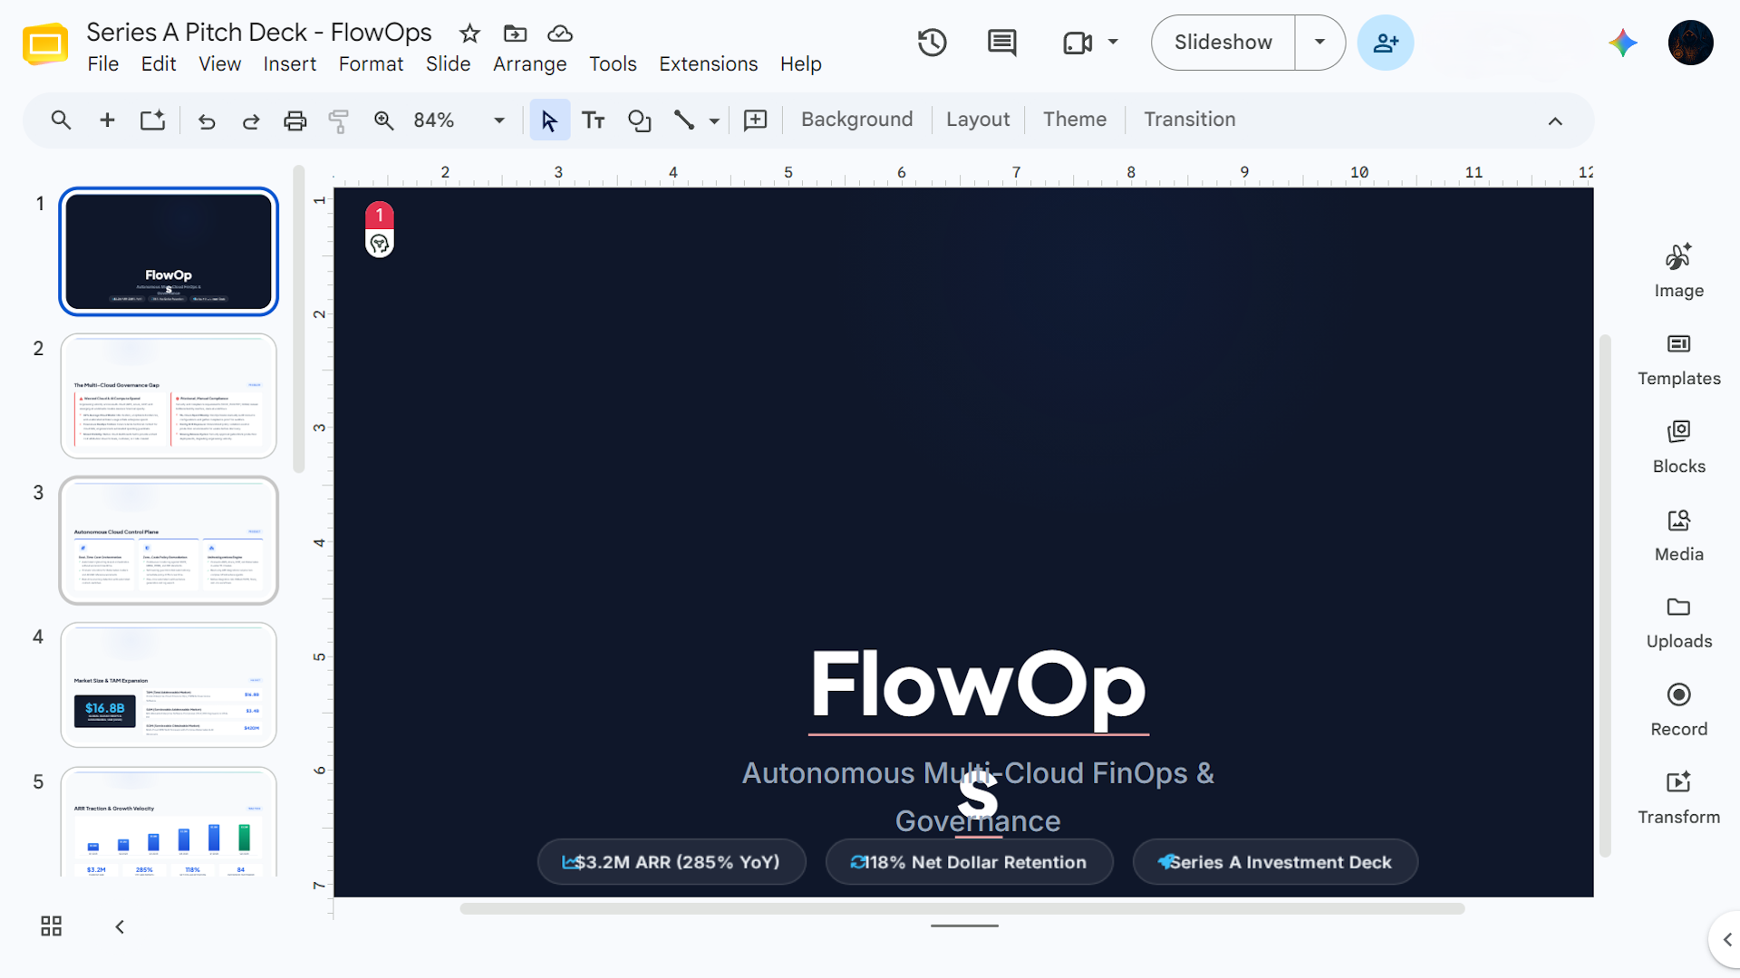Open the Templates sidebar panel
Screen dimensions: 1740x978
click(1678, 360)
